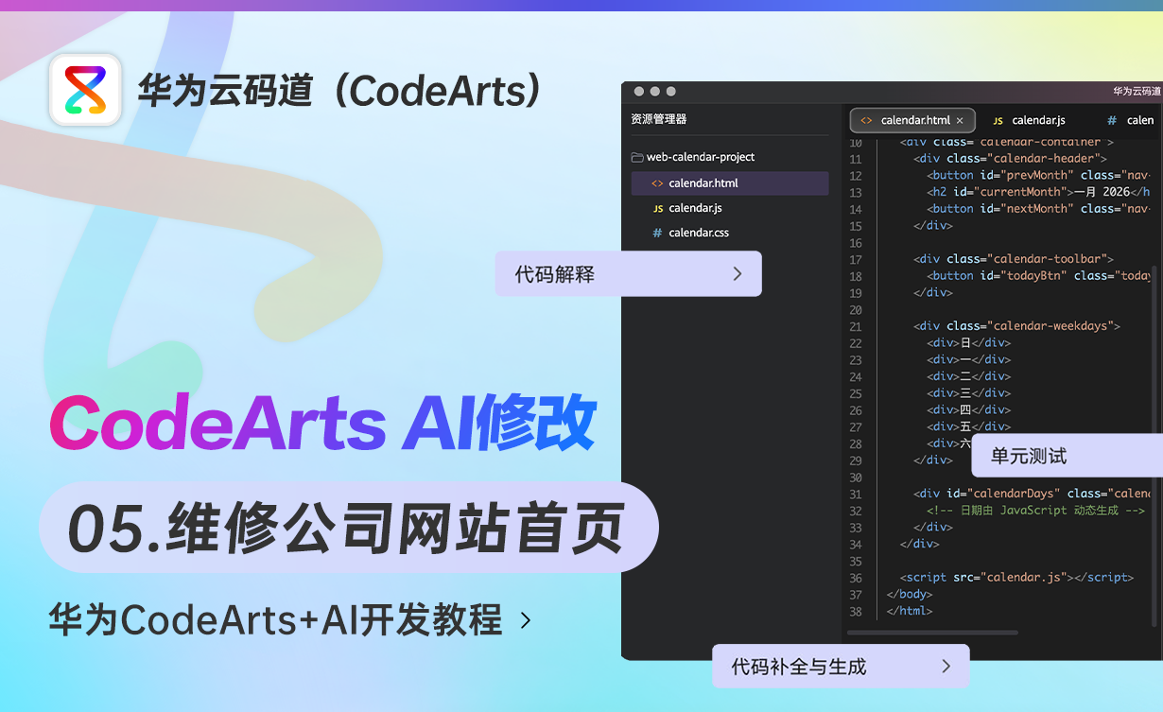The image size is (1163, 712).
Task: Open the 代码解释 card
Action: (628, 274)
